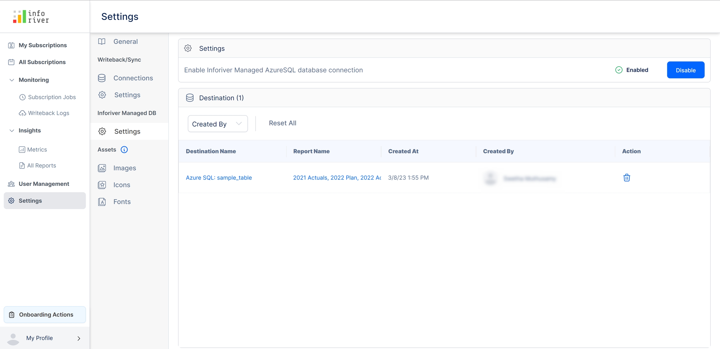
Task: Click Reset All filters
Action: pos(282,123)
